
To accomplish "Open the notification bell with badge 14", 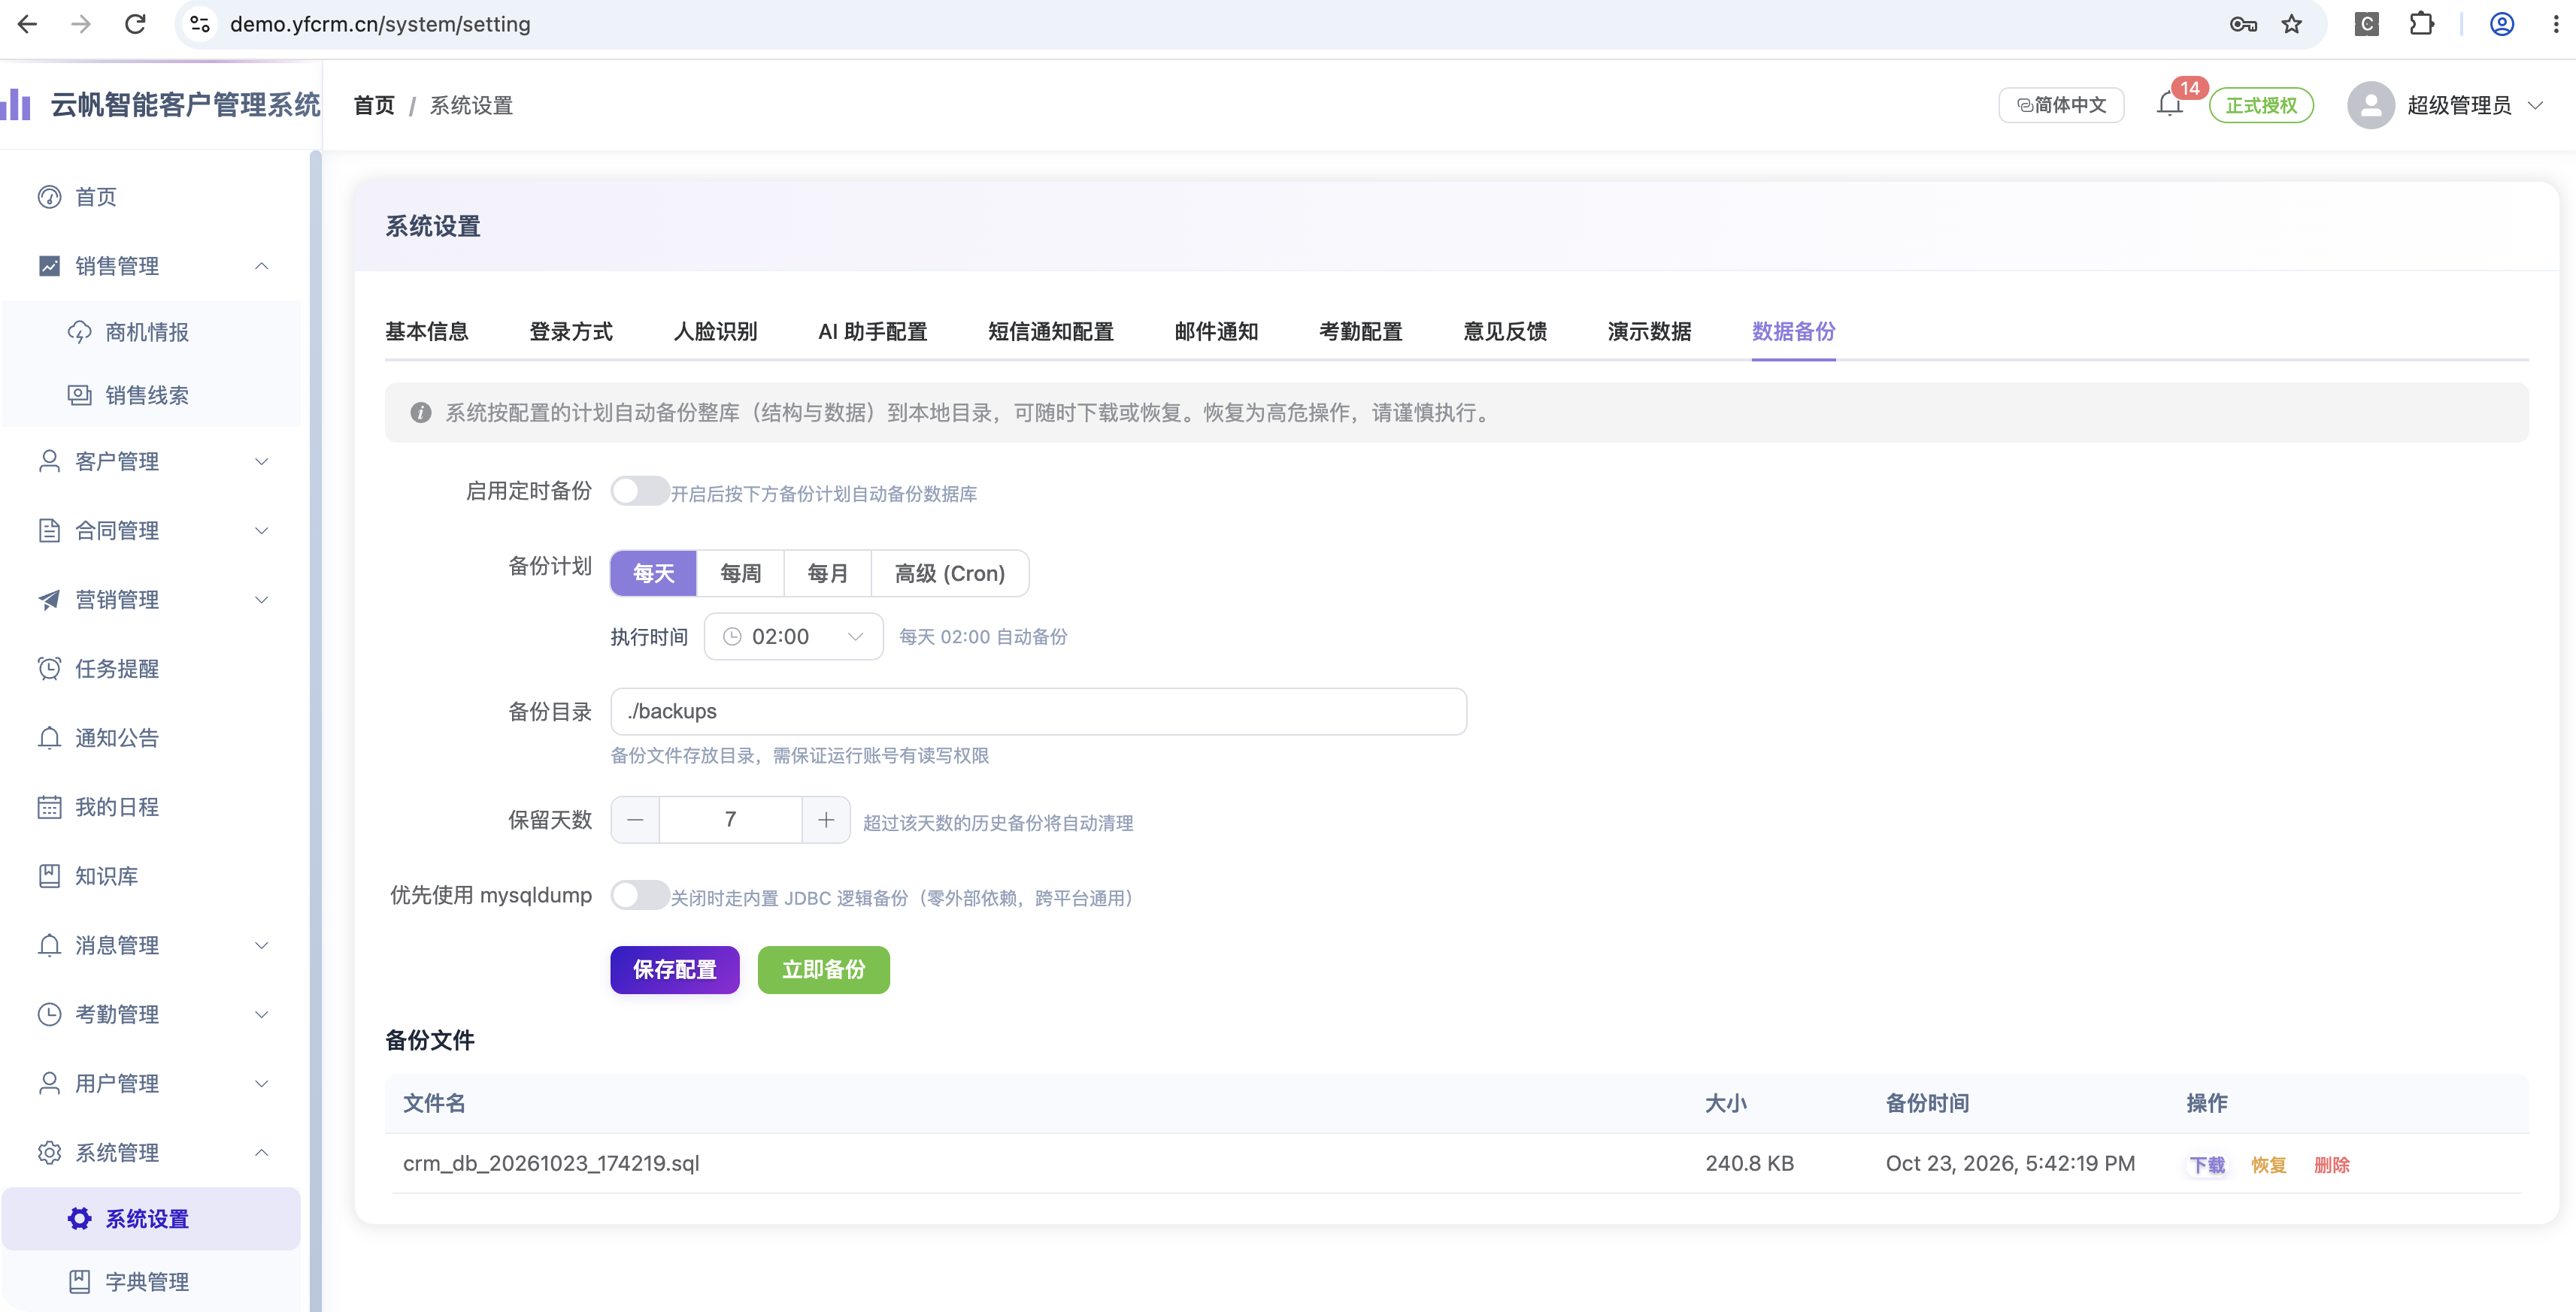I will tap(2169, 104).
